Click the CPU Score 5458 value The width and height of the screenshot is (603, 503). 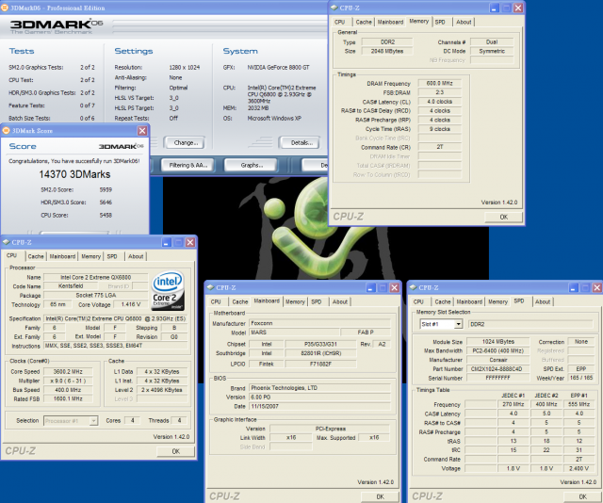[x=106, y=216]
